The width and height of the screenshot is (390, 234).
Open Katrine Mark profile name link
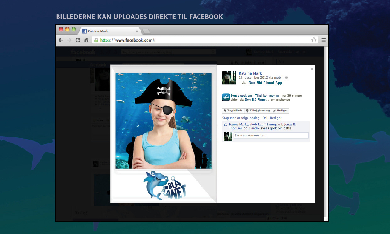tap(250, 73)
